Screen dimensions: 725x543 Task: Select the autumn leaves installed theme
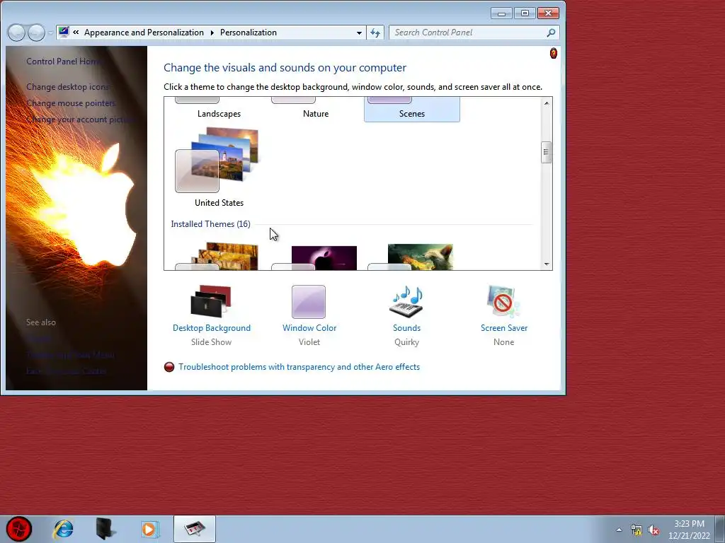click(217, 257)
